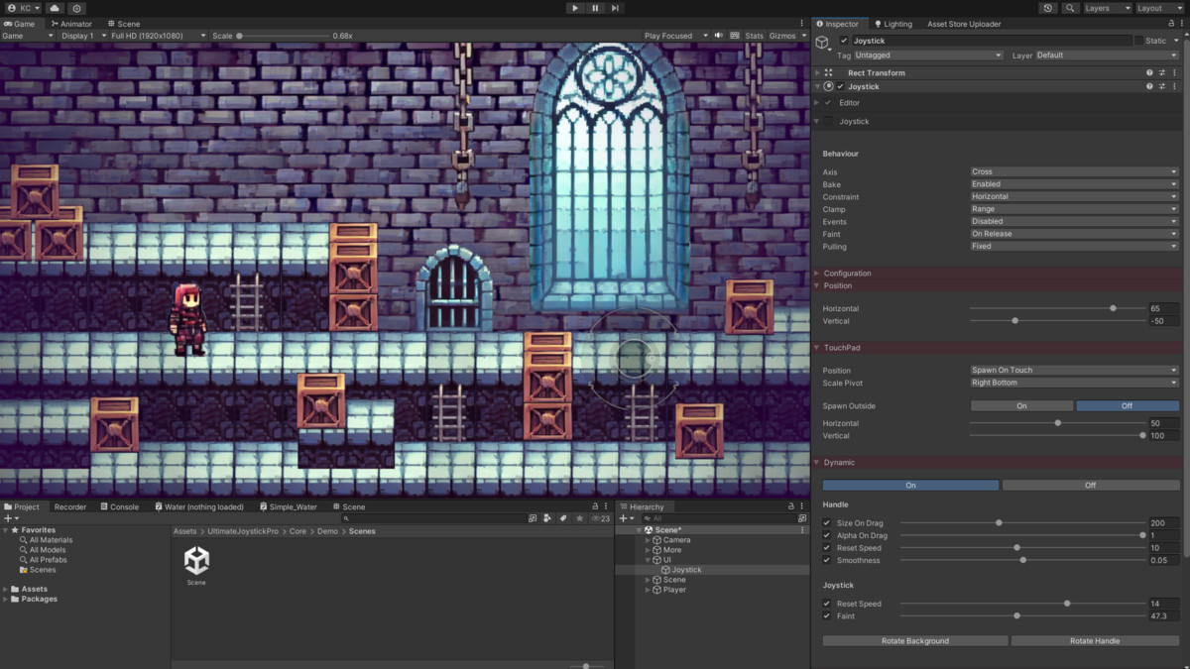Viewport: 1190px width, 669px height.
Task: Click the Pause button in the toolbar
Action: (x=595, y=8)
